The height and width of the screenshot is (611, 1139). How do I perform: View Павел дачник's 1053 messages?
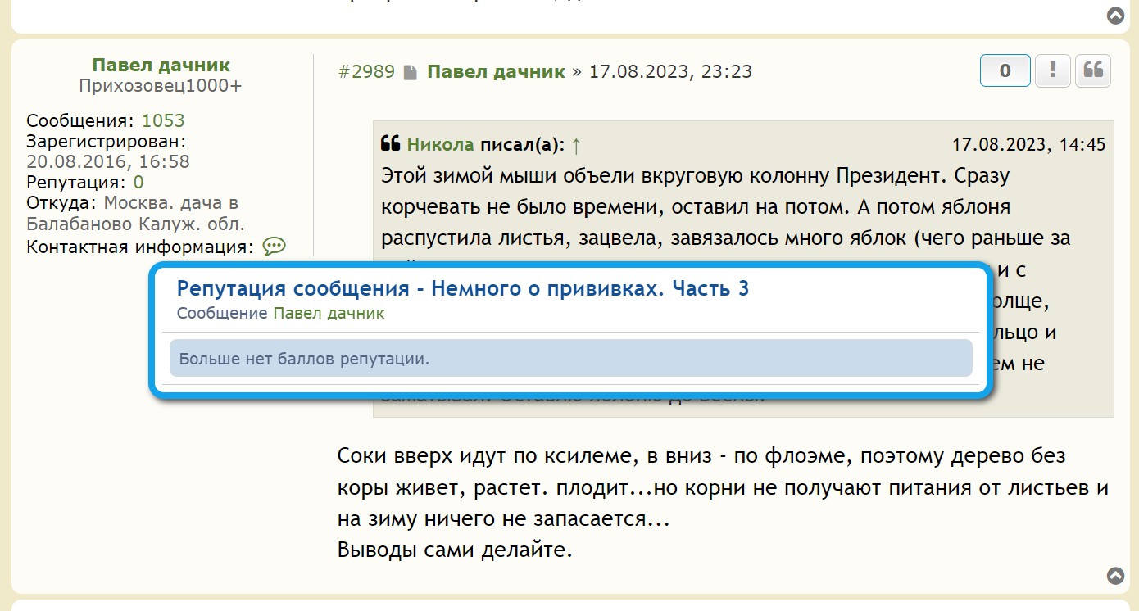point(163,121)
